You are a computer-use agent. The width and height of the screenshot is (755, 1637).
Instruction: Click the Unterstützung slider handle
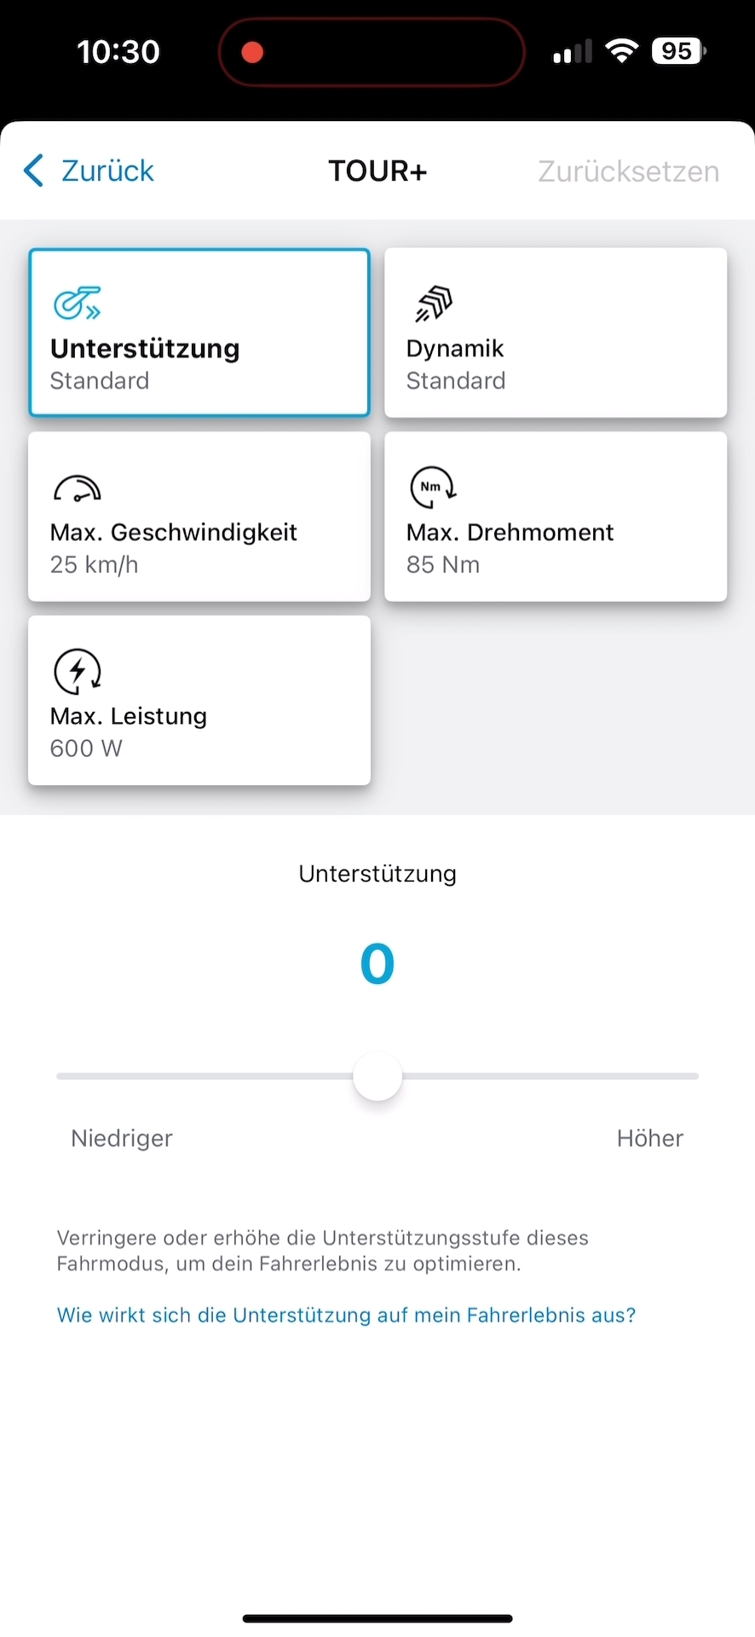point(377,1077)
